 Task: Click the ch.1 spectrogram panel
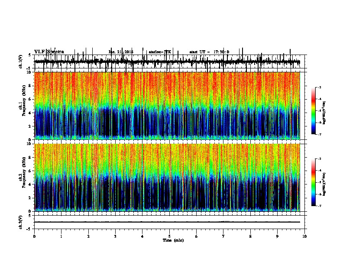tap(167, 106)
